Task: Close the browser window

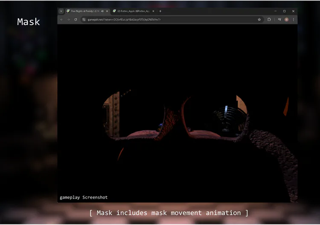Action: [x=293, y=11]
